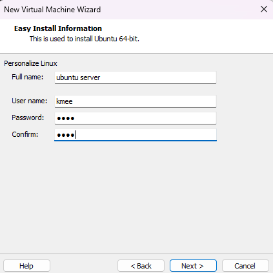273x273 pixels.
Task: Click the 'New Virtual Machine Wizard' title text
Action: (52, 10)
